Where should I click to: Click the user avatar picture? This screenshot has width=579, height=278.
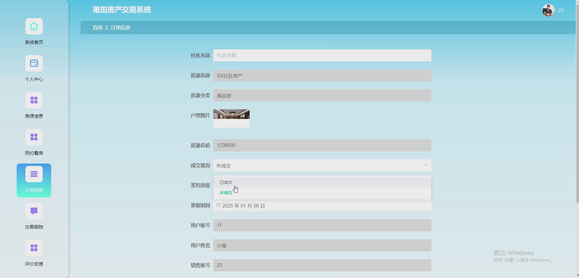(548, 10)
